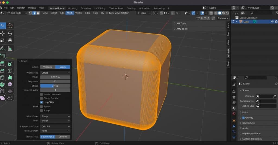Select the Cursor tool in the toolbar
Viewport: 278px width, 145px height.
tap(10, 26)
